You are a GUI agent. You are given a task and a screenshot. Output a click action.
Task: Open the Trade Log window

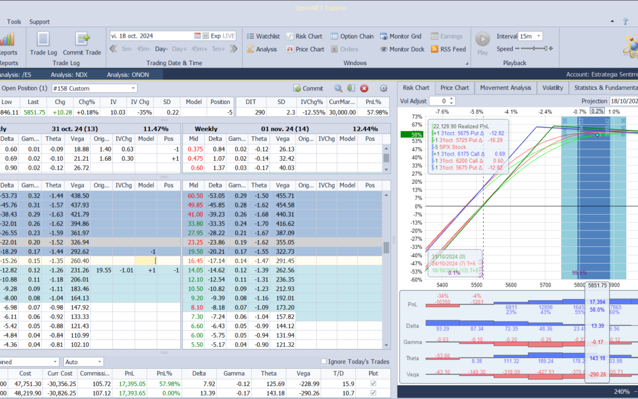click(x=43, y=44)
